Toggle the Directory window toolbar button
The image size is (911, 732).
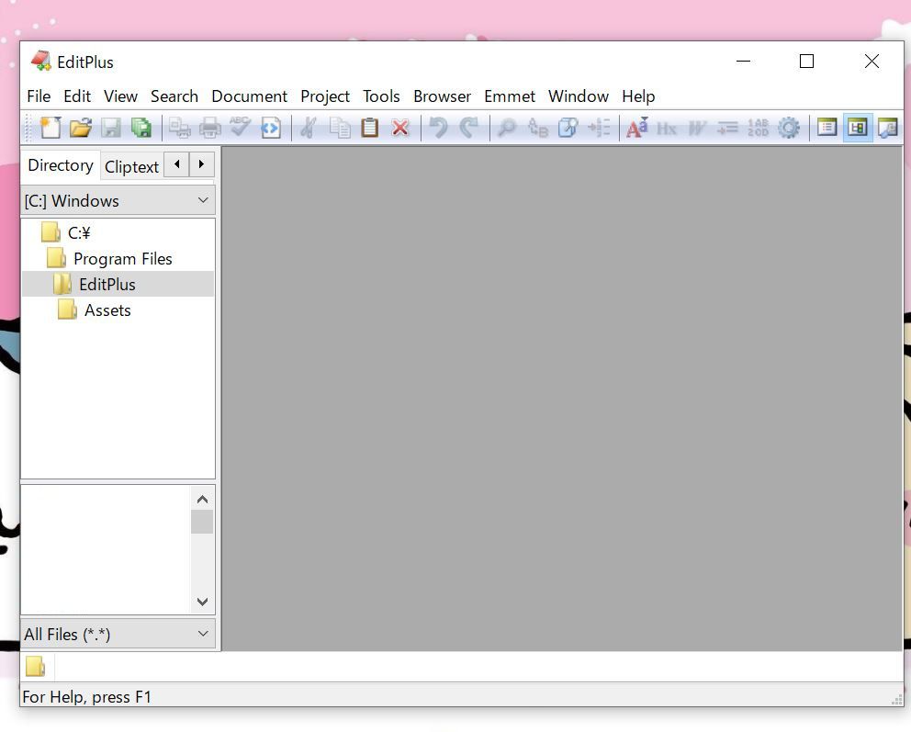coord(857,128)
